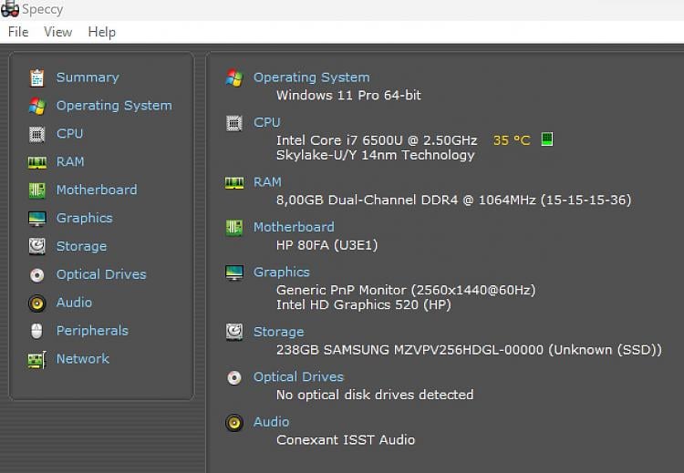Open the View menu
Image resolution: width=684 pixels, height=473 pixels.
[x=58, y=32]
